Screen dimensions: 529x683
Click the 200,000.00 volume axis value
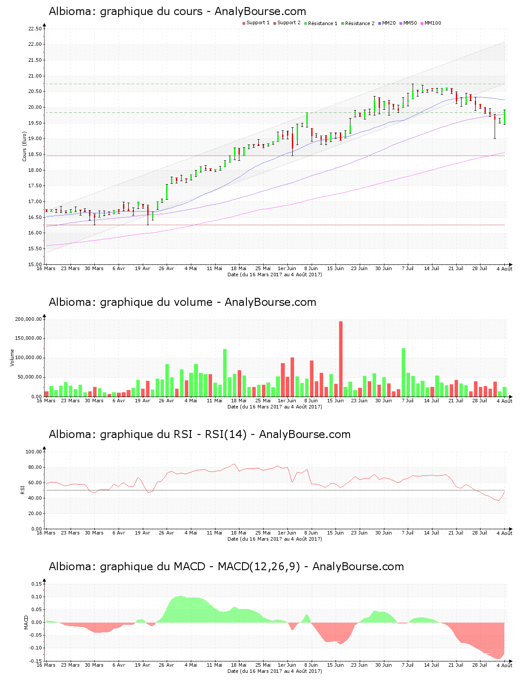click(28, 319)
